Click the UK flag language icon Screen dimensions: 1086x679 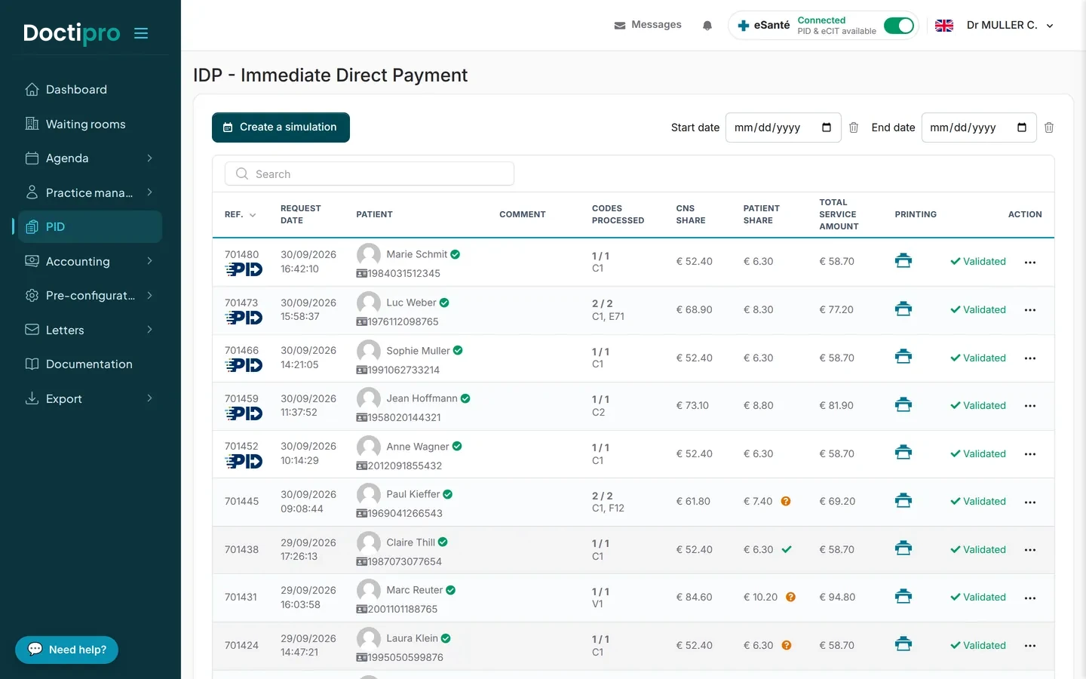944,26
